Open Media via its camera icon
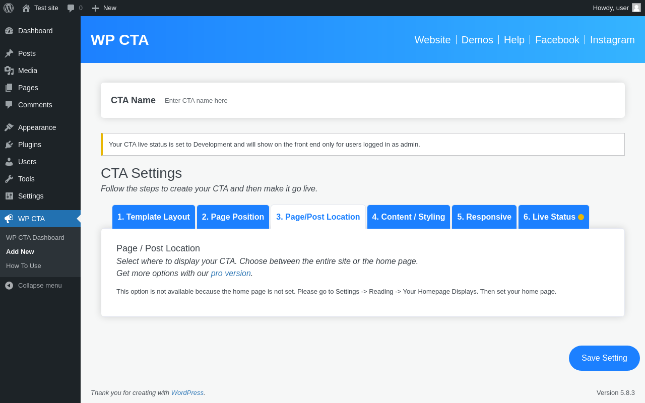The image size is (645, 403). [x=9, y=71]
